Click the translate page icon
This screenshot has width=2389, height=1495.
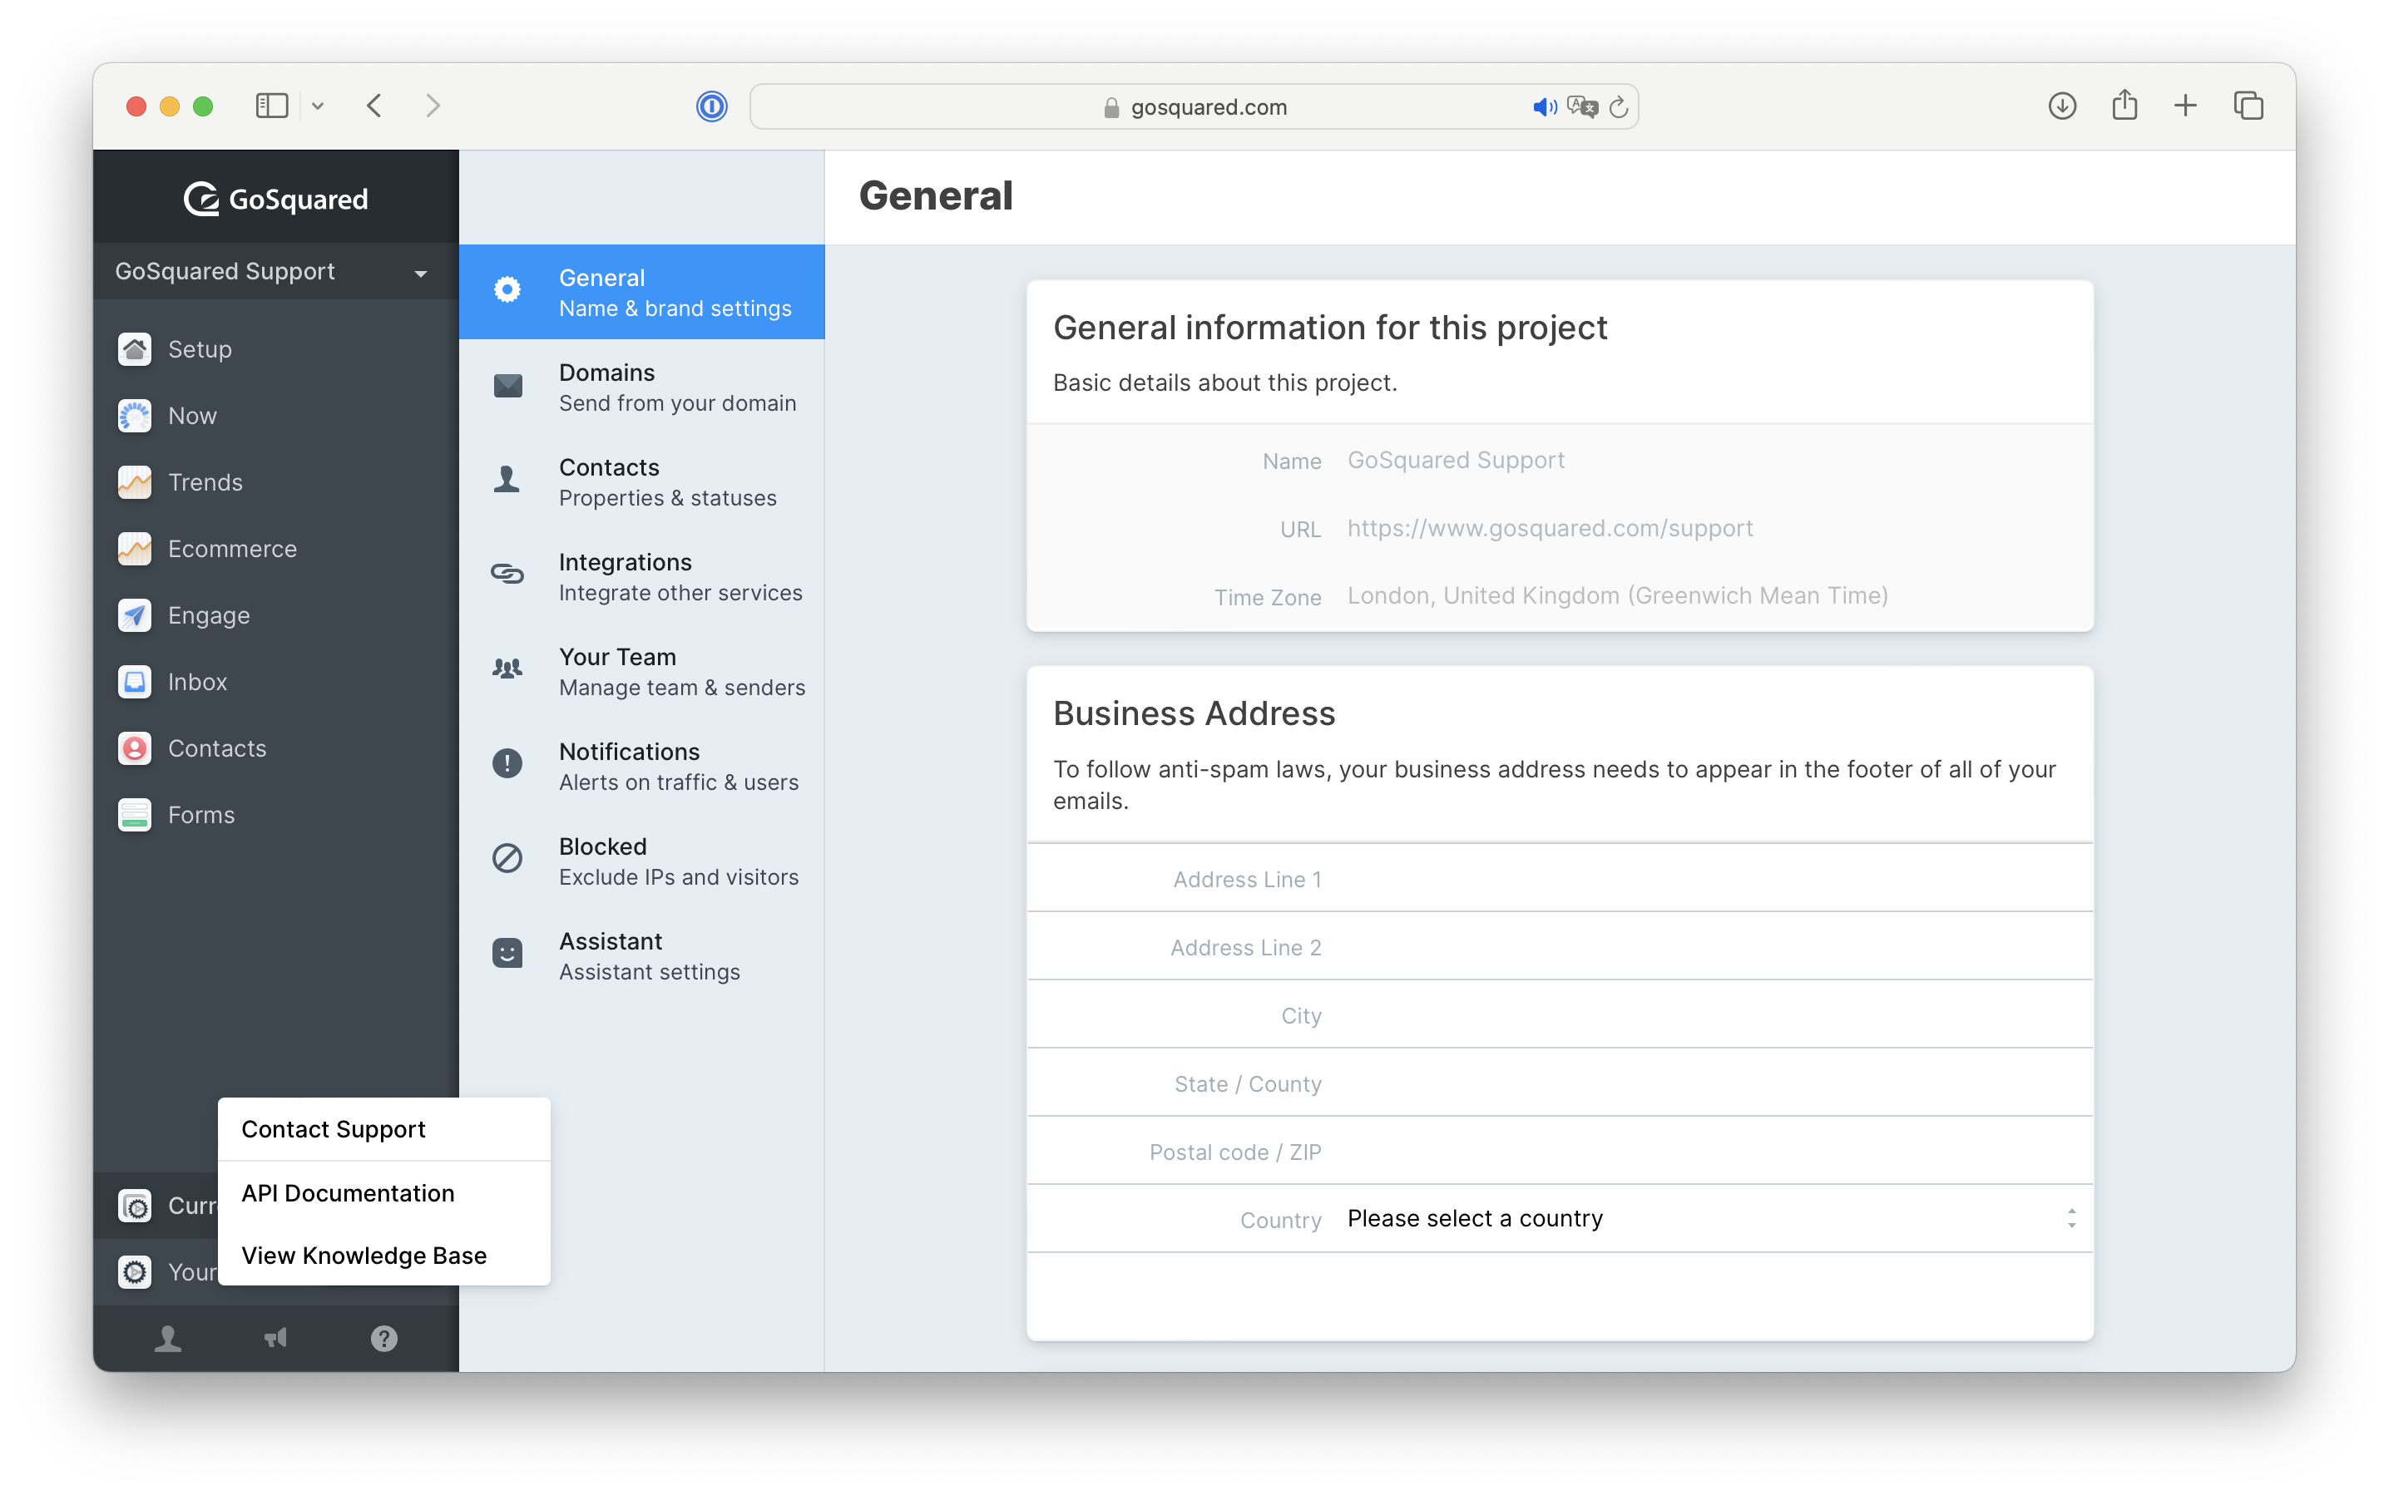point(1583,106)
